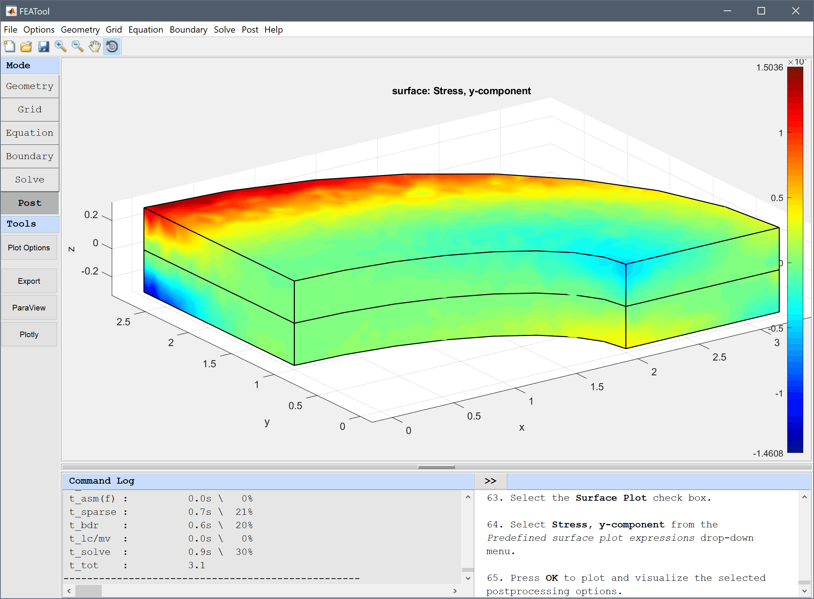Click the New File icon in toolbar
Viewport: 814px width, 599px height.
(x=10, y=46)
